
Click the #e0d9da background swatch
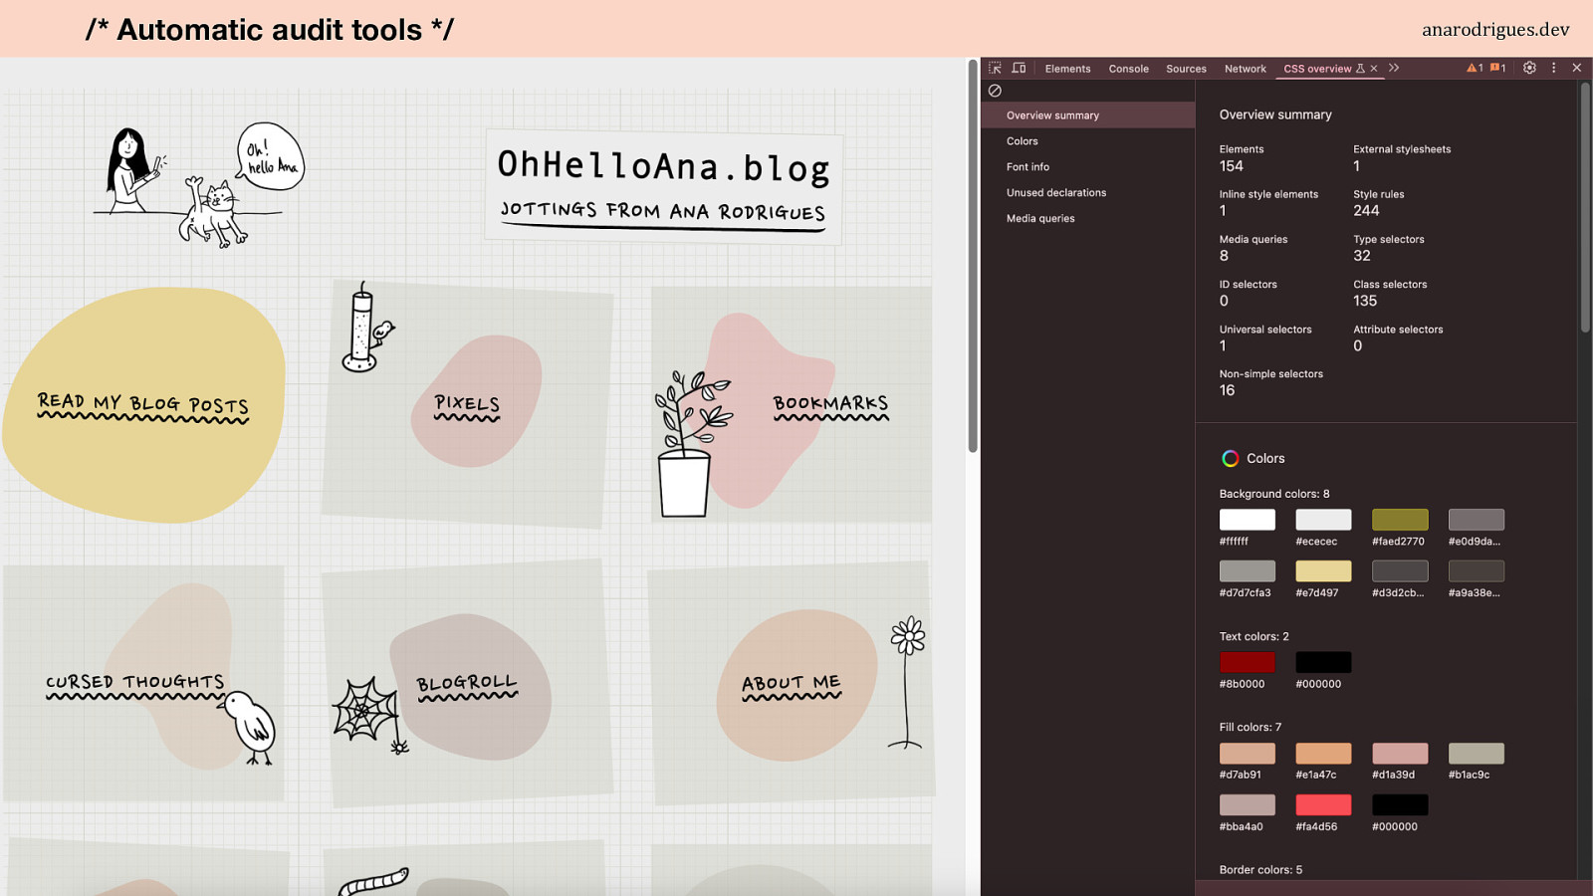[x=1476, y=520]
